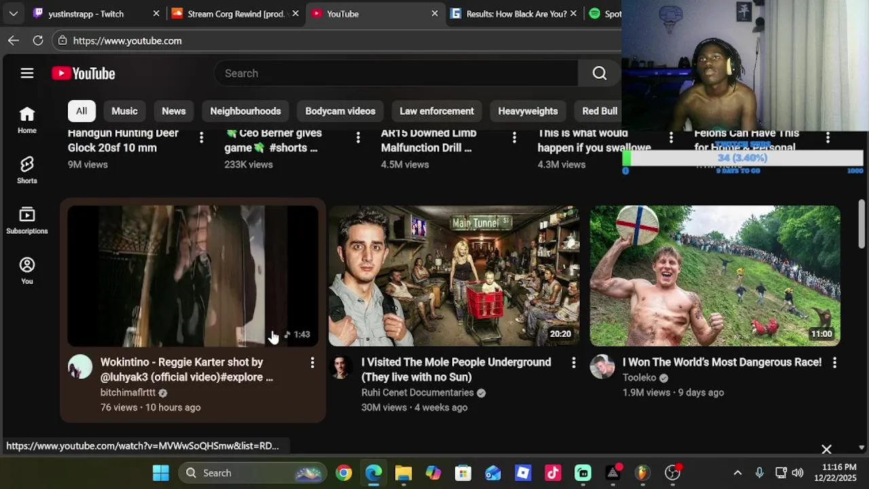Viewport: 869px width, 489px height.
Task: Select the All filter chip
Action: tap(81, 111)
